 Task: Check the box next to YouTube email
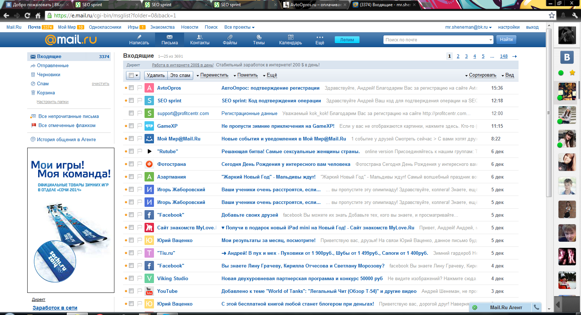coord(131,291)
